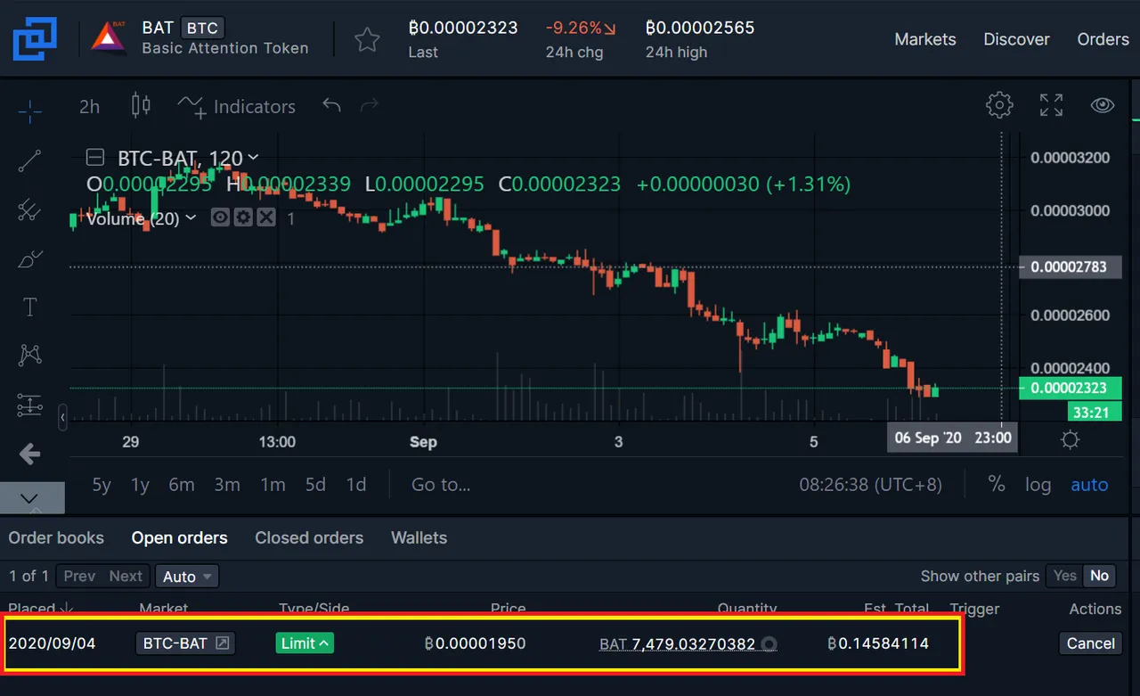The width and height of the screenshot is (1140, 696).
Task: Click the order price ฿0.00001950
Action: point(475,643)
